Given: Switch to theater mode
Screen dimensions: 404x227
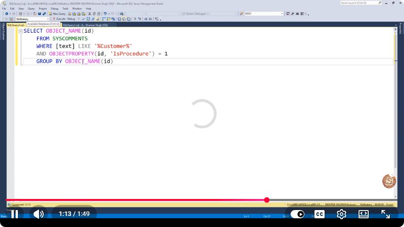Looking at the screenshot, I should (x=363, y=214).
